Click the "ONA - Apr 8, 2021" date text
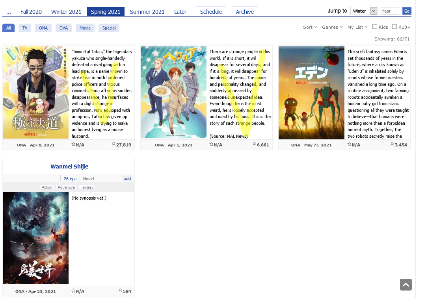The width and height of the screenshot is (426, 298). coord(35,145)
